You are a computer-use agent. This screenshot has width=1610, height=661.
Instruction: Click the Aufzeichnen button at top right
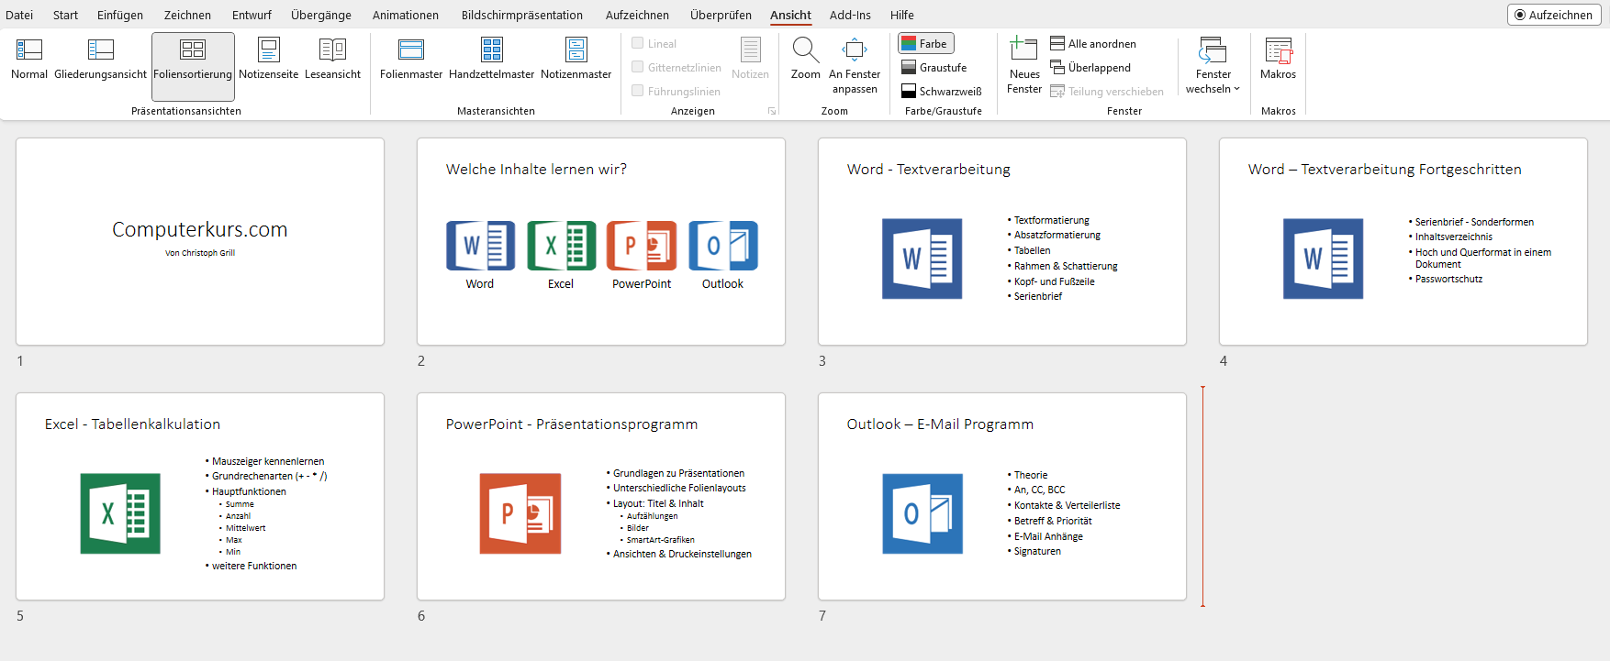click(1553, 15)
